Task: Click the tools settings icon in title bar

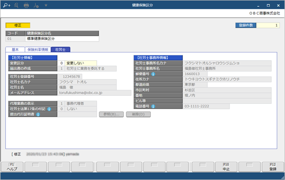Action: (36, 5)
